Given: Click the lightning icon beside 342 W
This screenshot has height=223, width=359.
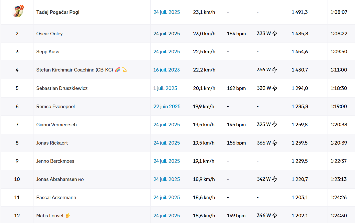Looking at the screenshot, I should (x=275, y=179).
